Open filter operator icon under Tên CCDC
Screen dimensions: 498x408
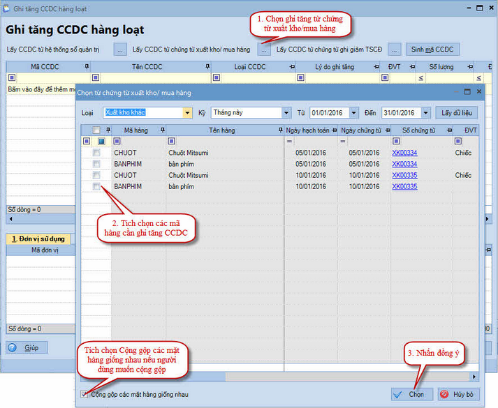(x=96, y=77)
